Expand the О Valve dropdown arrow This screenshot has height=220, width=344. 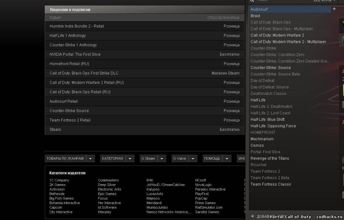coord(193,158)
